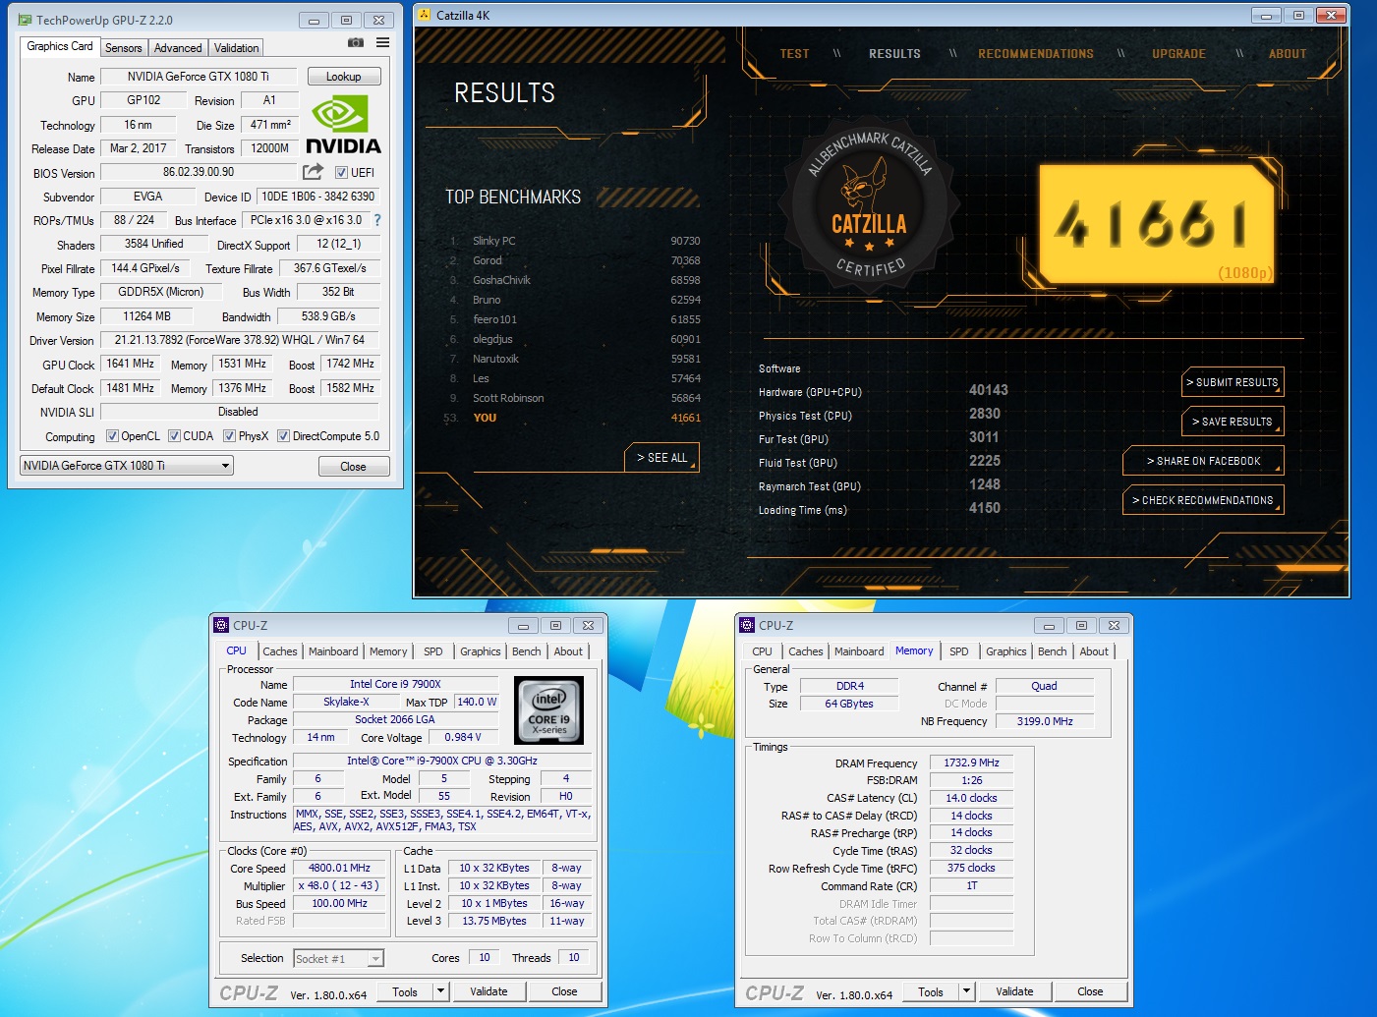Click the GPU-Z title bar app icon
The height and width of the screenshot is (1017, 1377).
(25, 20)
